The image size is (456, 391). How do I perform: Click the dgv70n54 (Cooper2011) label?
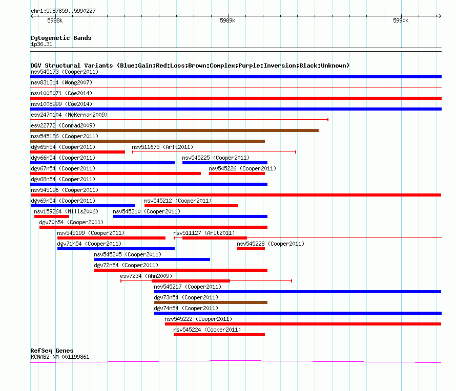[71, 222]
